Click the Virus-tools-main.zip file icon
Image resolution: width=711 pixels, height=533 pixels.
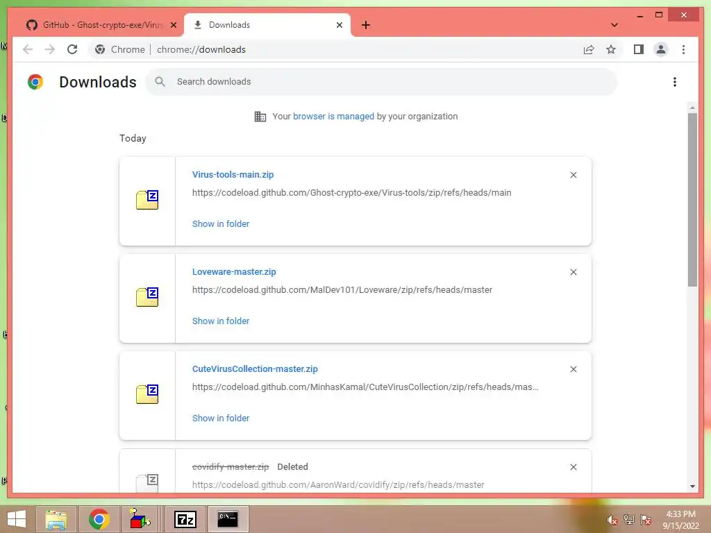[147, 200]
